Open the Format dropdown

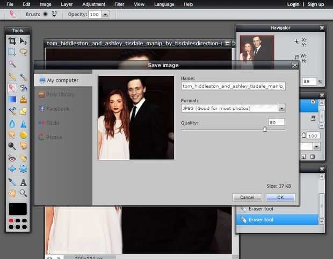(x=281, y=109)
